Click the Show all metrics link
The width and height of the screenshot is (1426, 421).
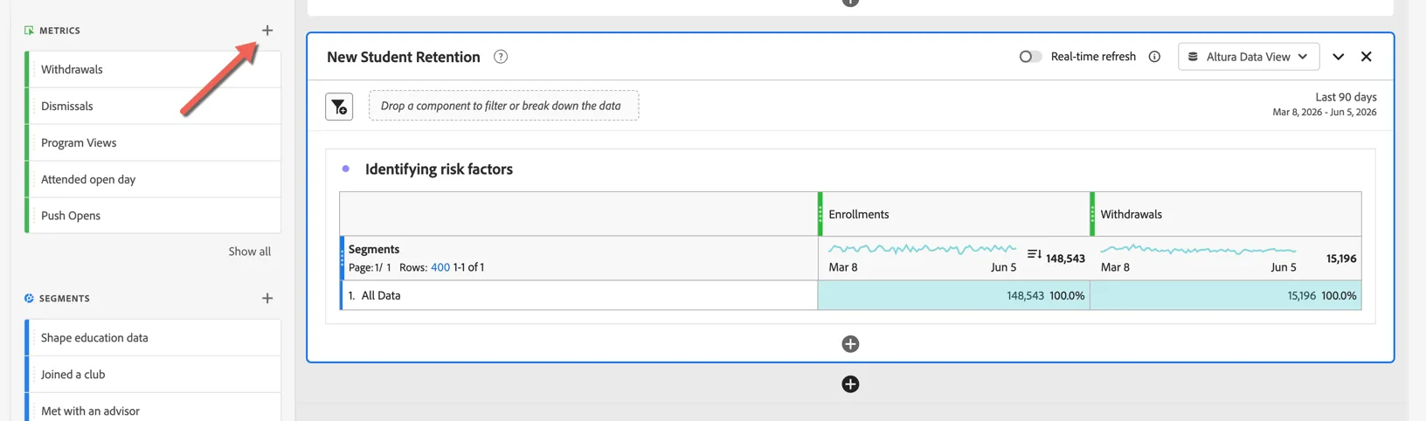click(x=249, y=252)
